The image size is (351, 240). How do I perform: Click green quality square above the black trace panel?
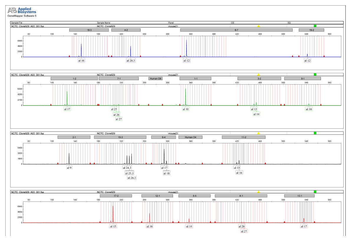coord(315,133)
